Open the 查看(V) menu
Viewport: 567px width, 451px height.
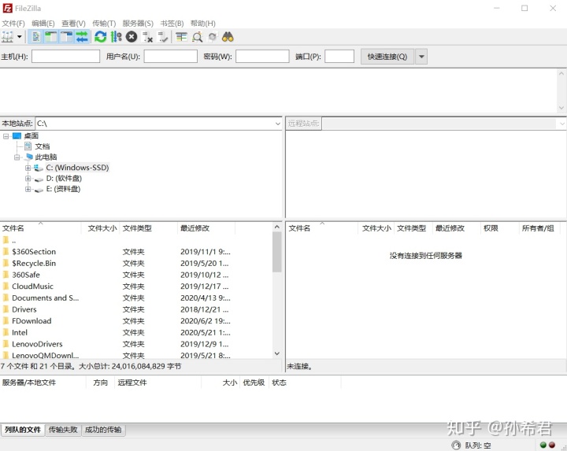[x=73, y=24]
